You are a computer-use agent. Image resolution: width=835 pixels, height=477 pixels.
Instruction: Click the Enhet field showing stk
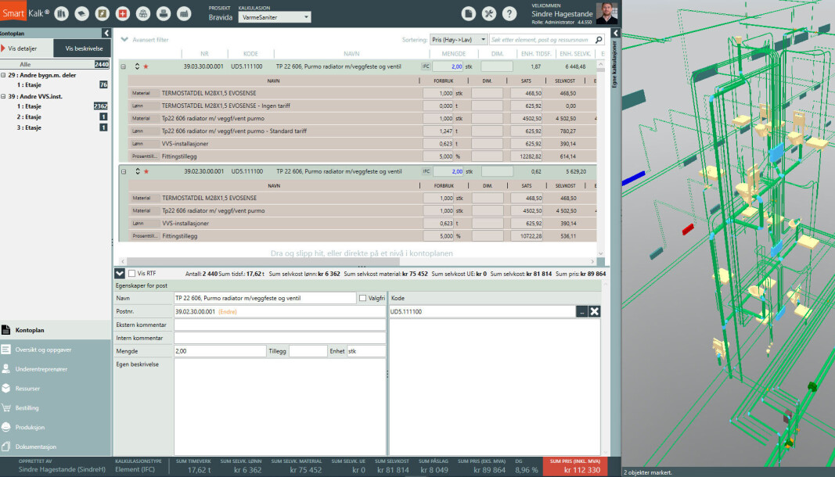click(366, 351)
